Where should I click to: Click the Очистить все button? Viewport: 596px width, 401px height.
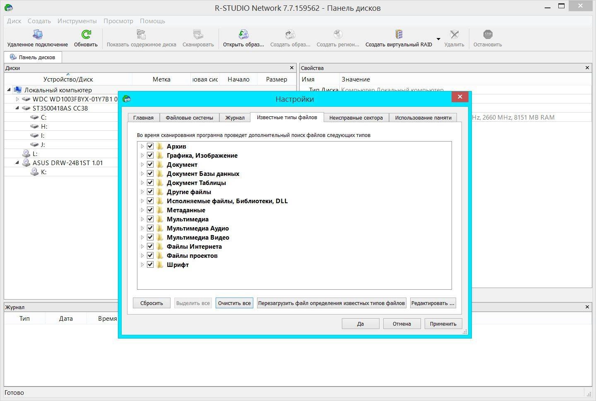234,303
